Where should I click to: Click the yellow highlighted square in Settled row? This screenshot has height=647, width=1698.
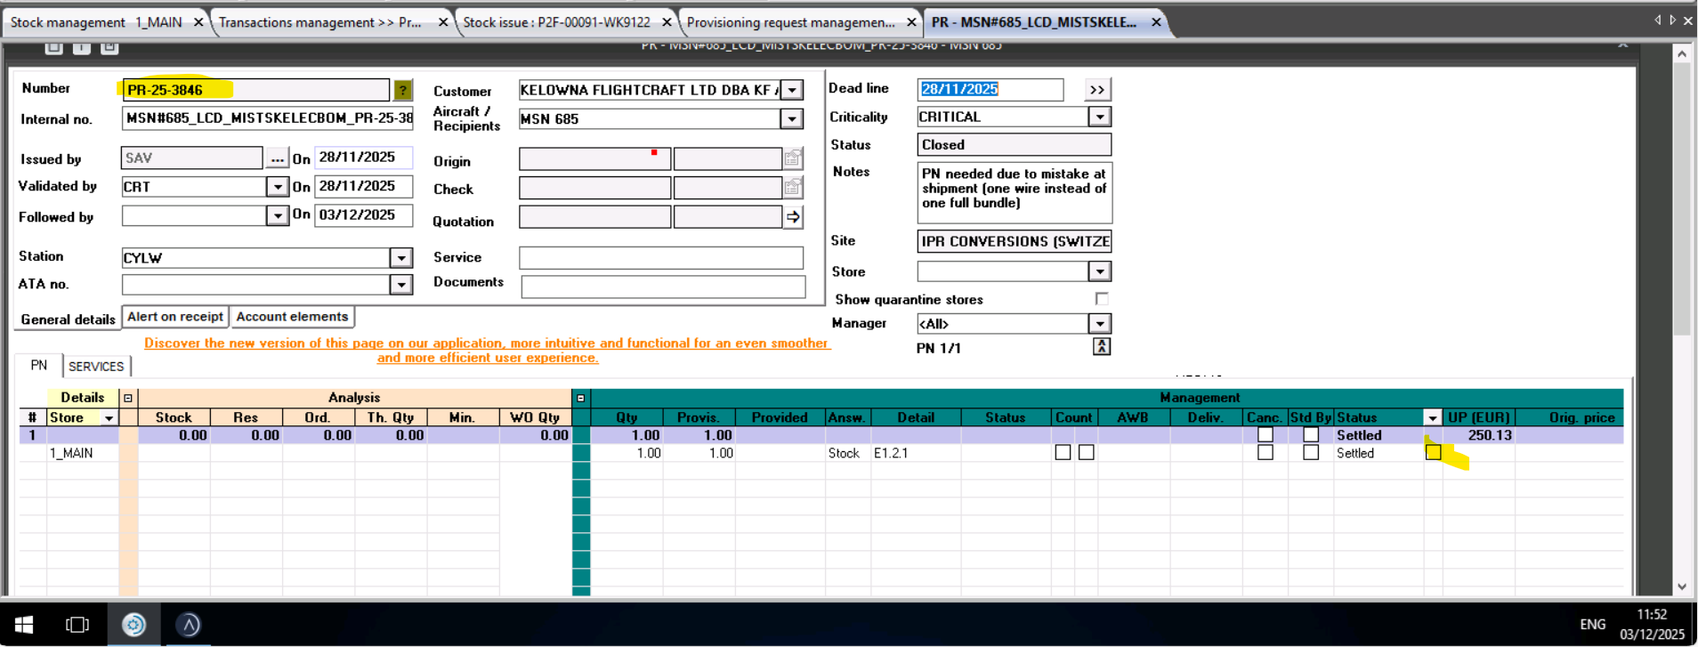[x=1433, y=453]
